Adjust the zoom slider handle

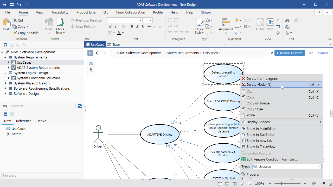(281, 184)
